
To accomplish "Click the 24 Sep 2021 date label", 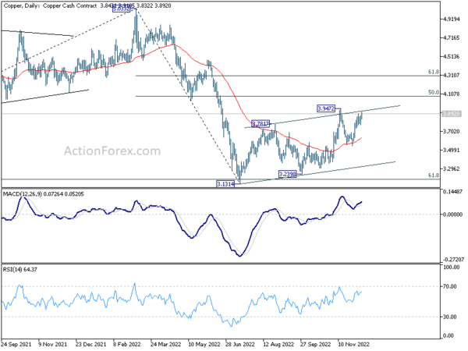I will 16,345.
